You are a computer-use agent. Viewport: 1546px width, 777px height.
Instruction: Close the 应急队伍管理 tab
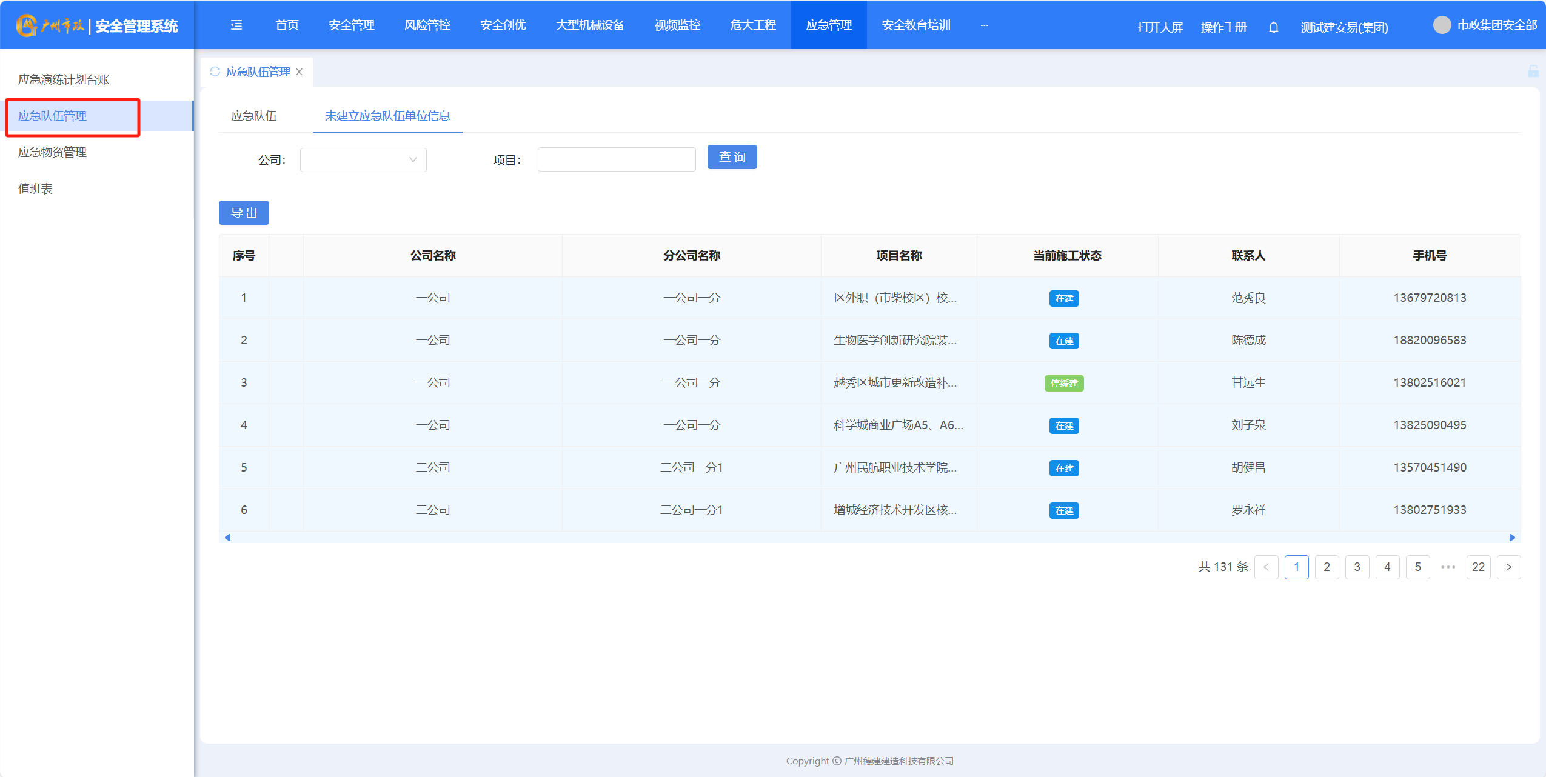tap(299, 72)
